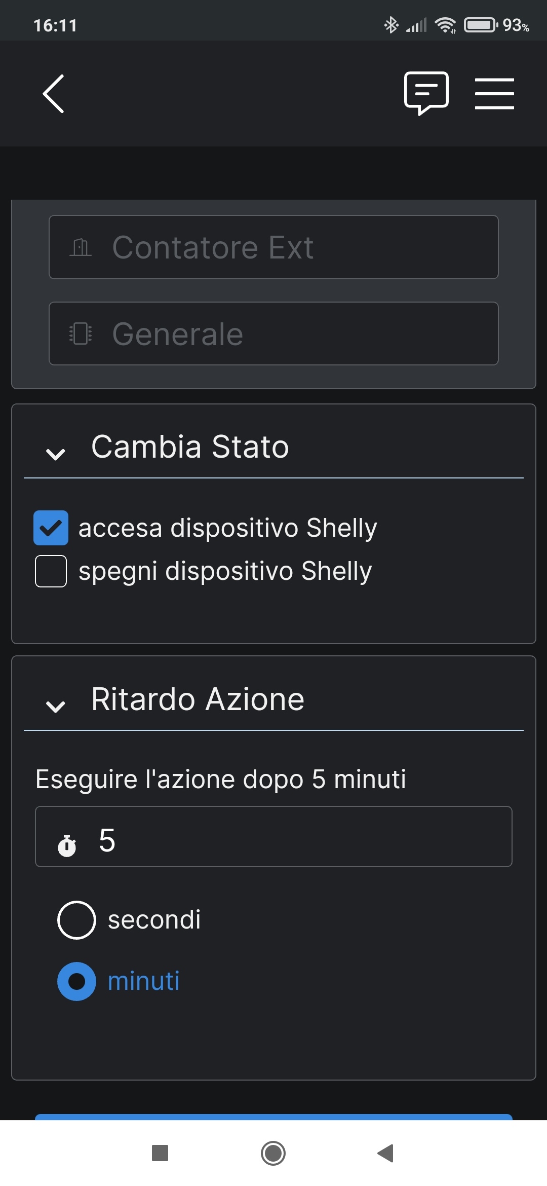547x1186 pixels.
Task: Open the chat message icon
Action: click(426, 93)
